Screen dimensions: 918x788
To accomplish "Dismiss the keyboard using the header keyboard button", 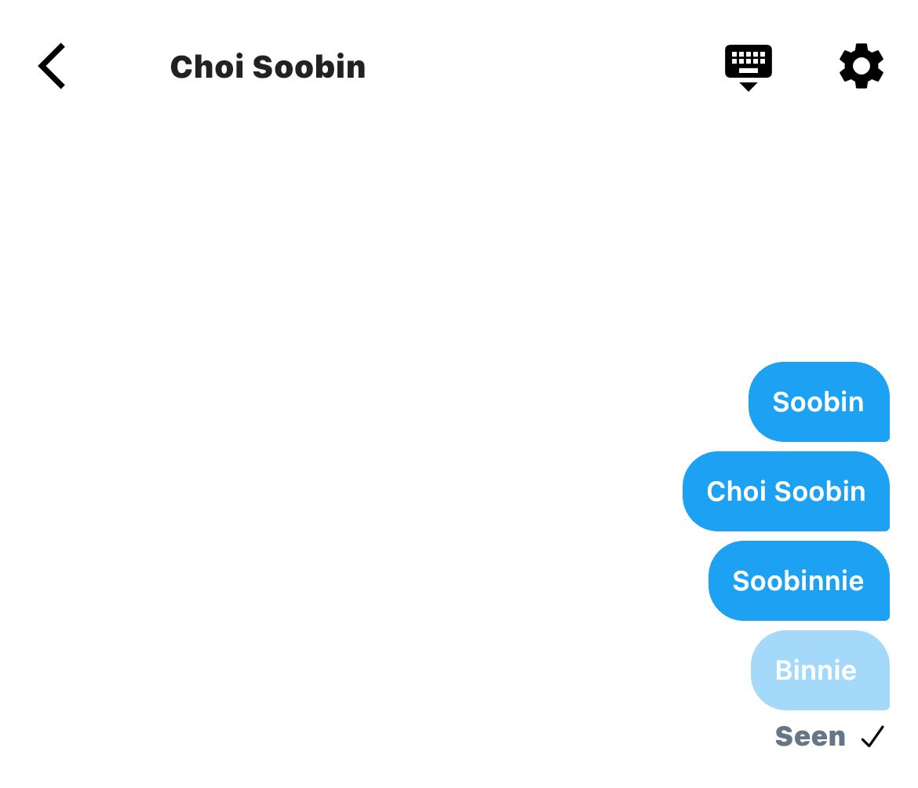I will pyautogui.click(x=749, y=67).
